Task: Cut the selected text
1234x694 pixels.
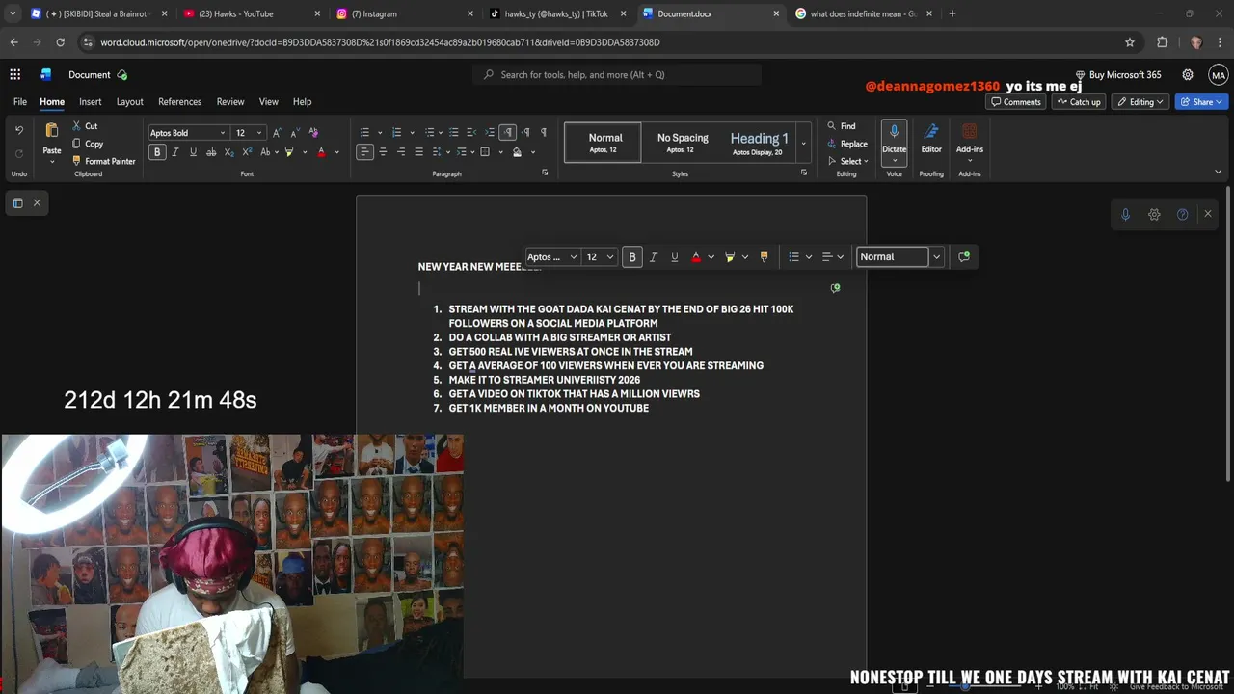Action: coord(85,126)
